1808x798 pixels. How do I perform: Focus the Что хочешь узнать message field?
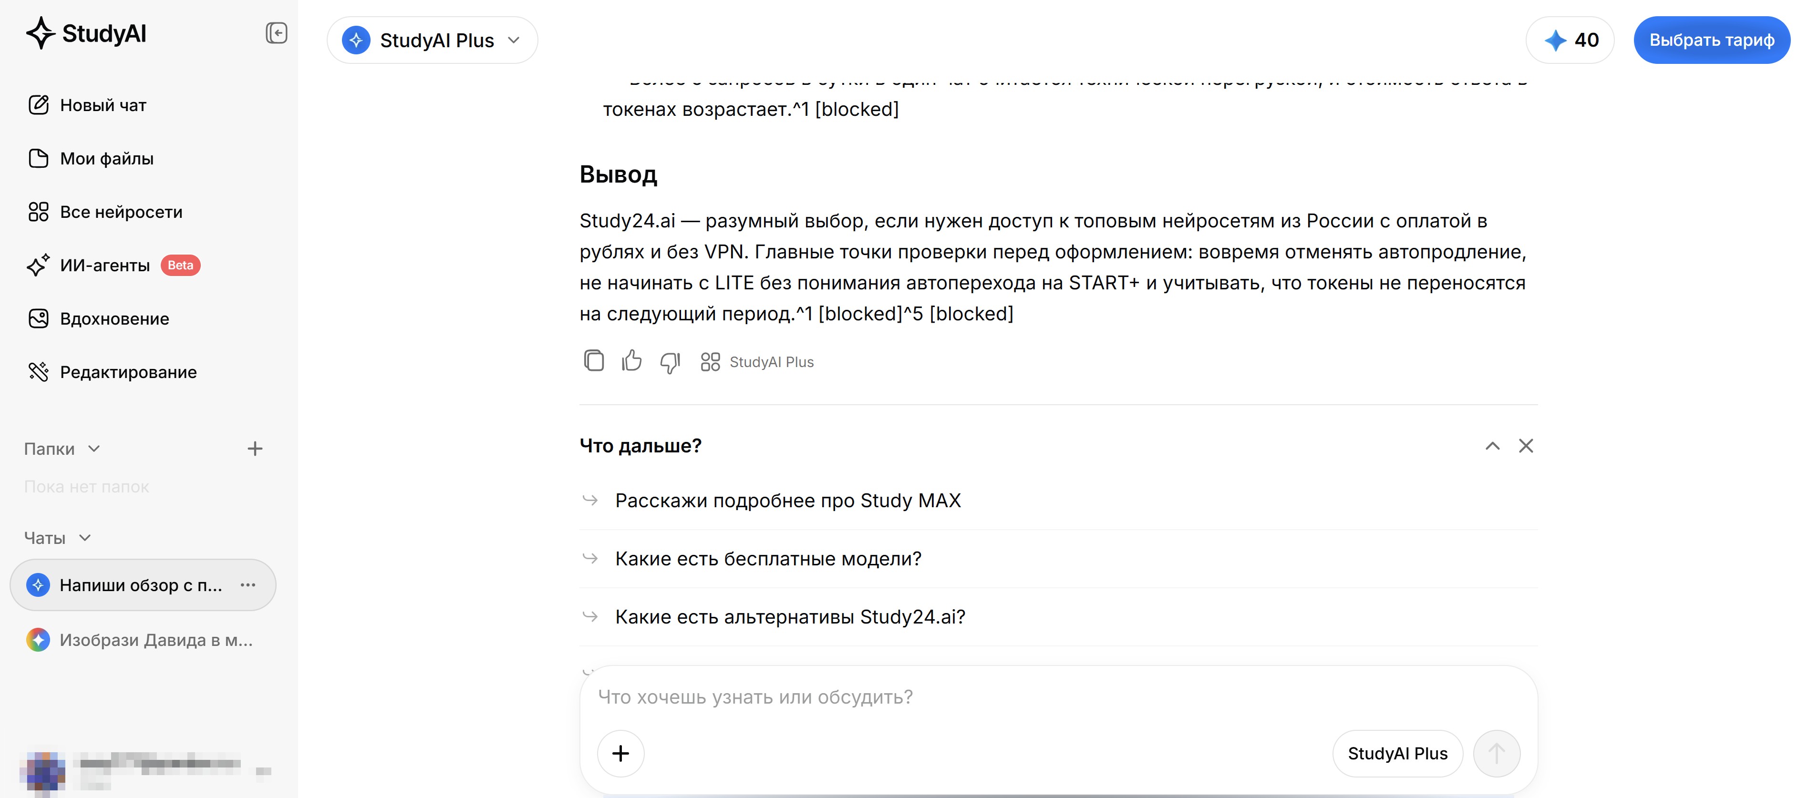[1058, 697]
